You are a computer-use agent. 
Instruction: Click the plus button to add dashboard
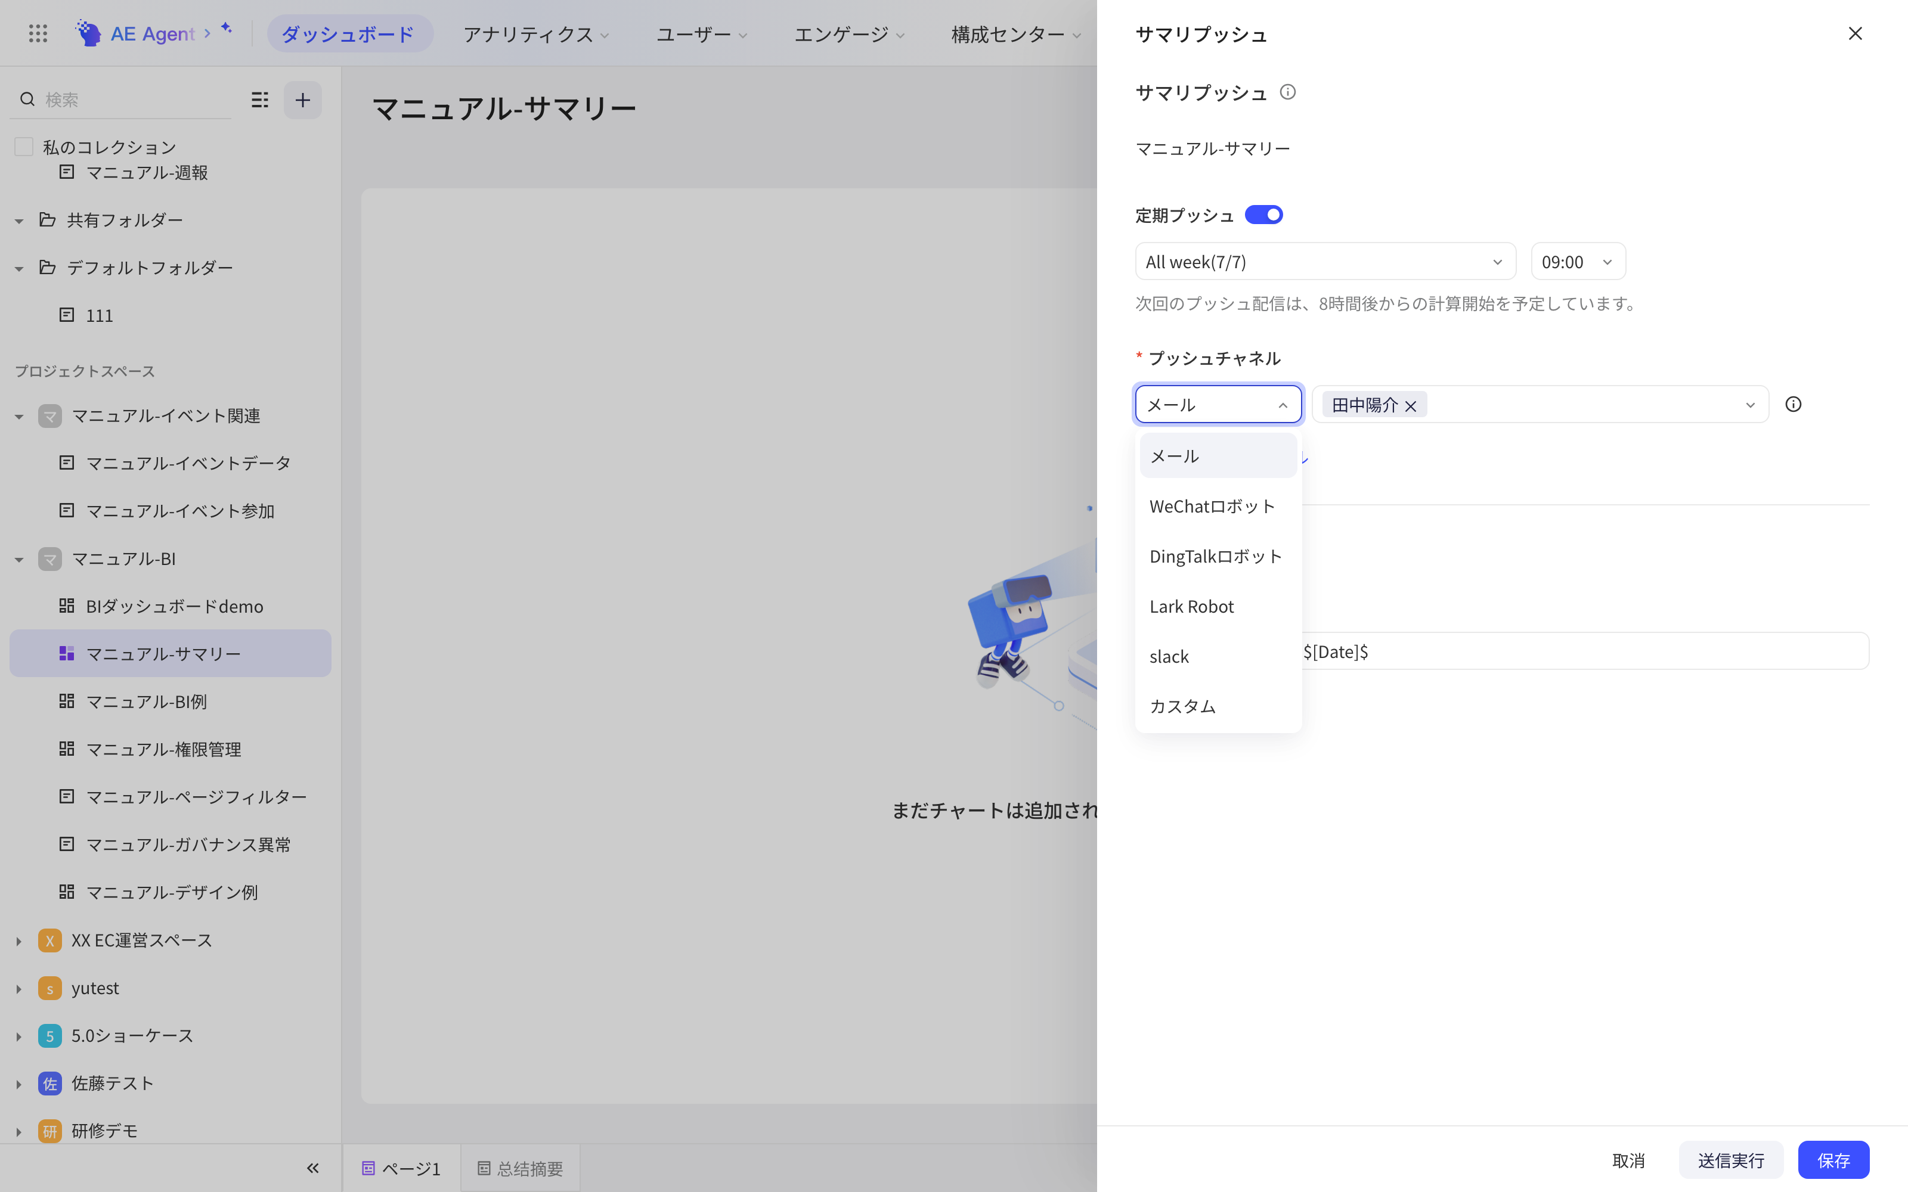[303, 100]
